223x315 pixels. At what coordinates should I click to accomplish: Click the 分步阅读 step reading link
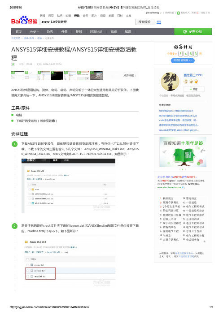130,75
